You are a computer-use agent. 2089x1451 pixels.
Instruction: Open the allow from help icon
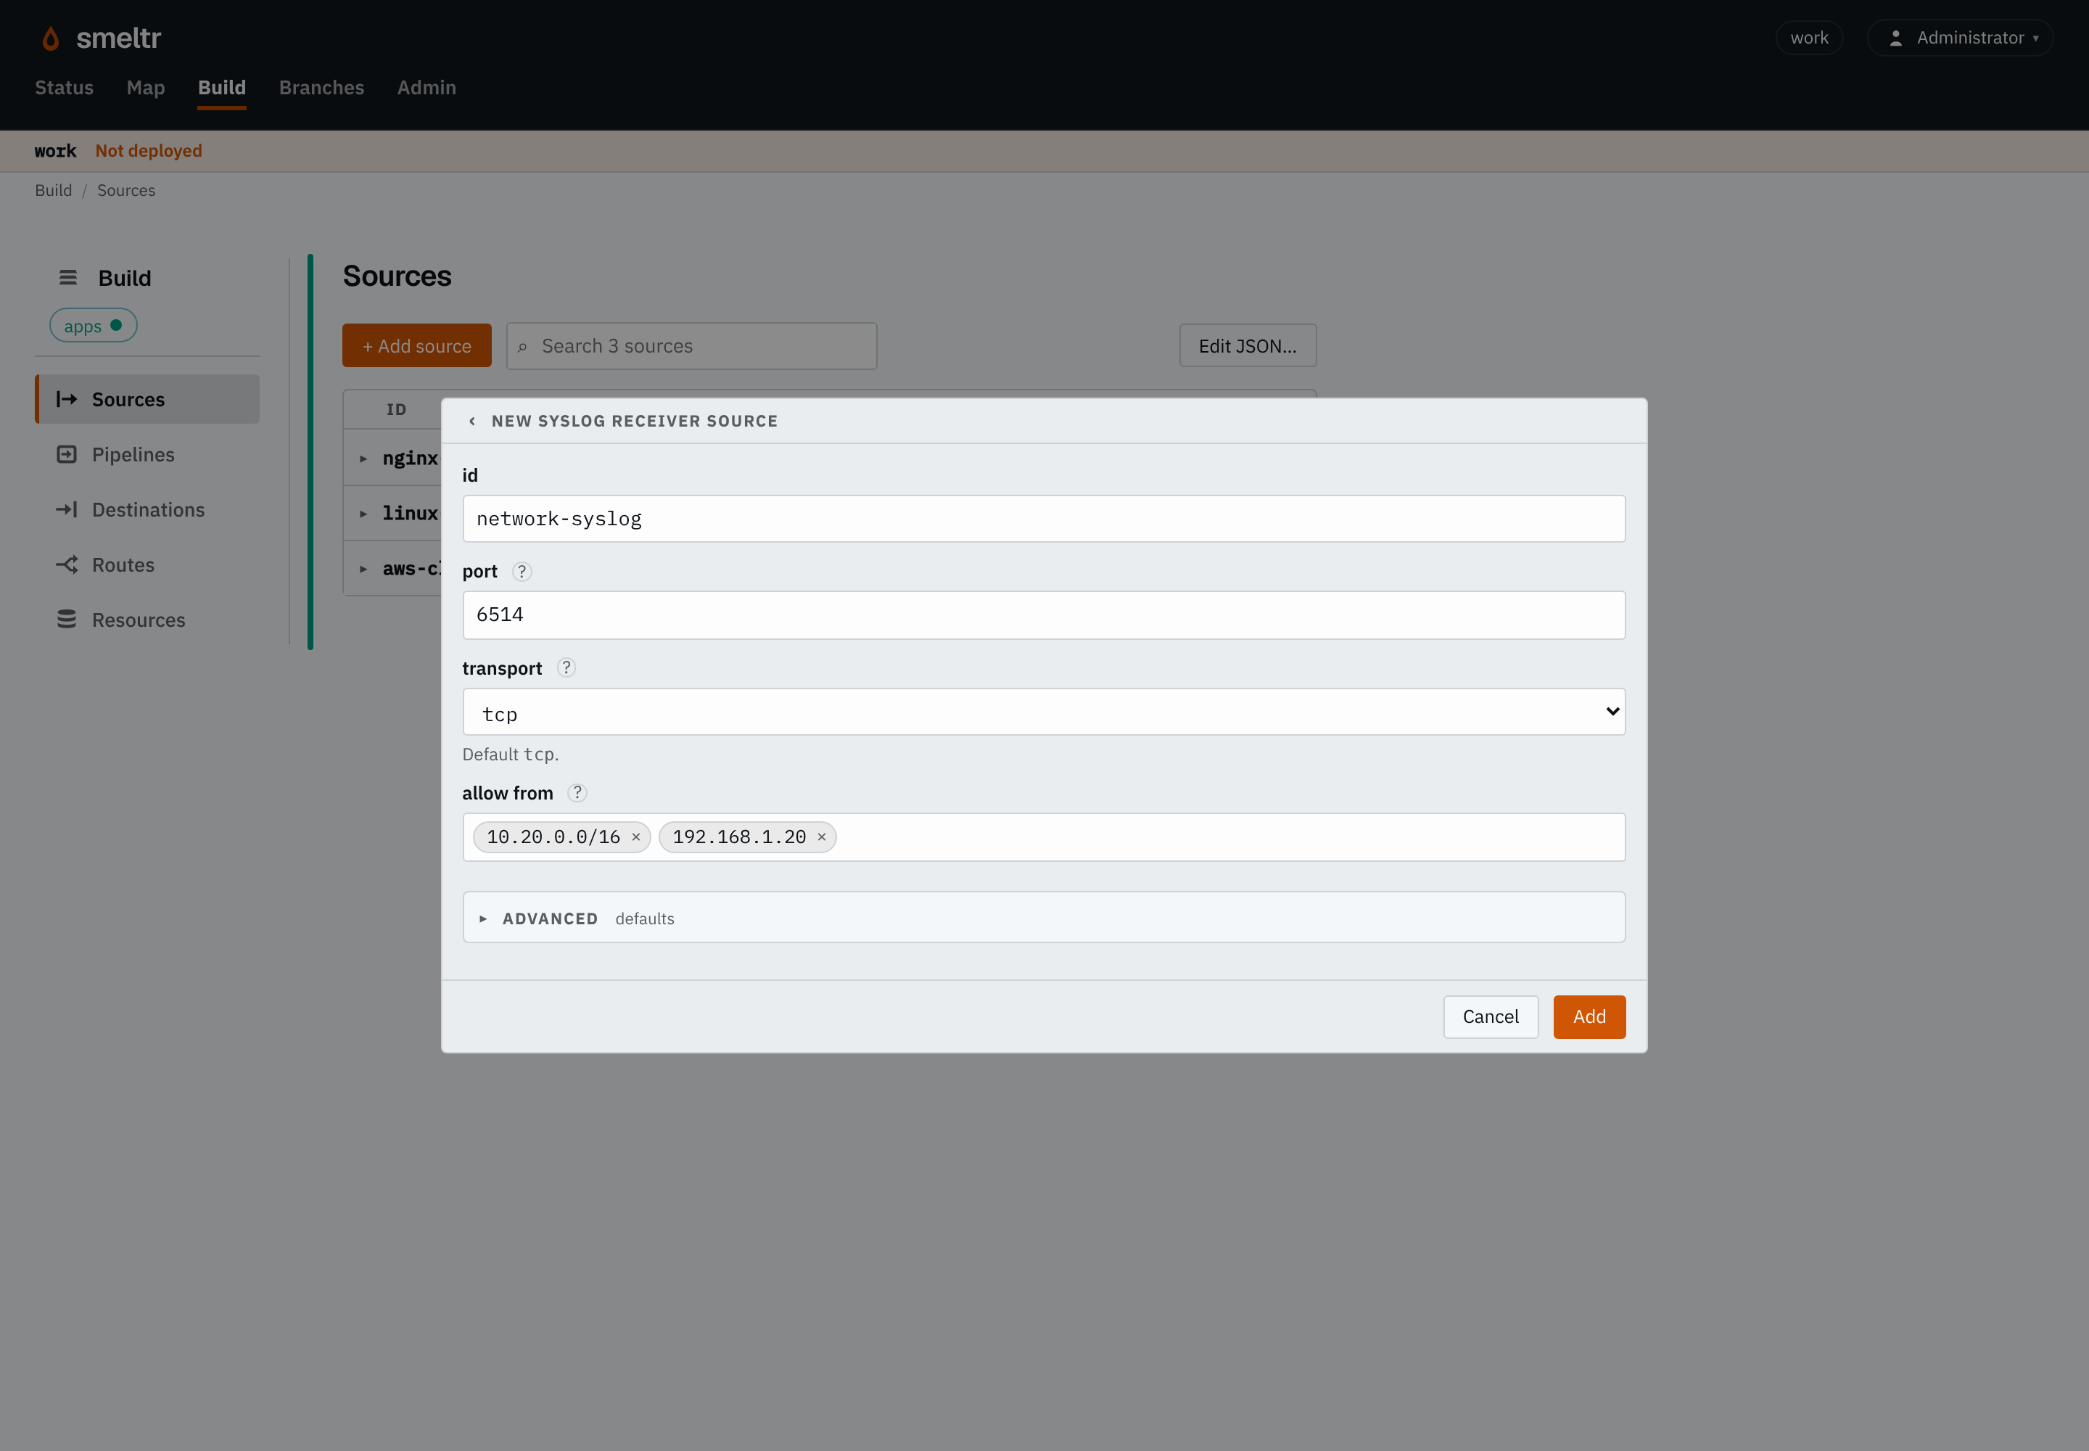577,792
